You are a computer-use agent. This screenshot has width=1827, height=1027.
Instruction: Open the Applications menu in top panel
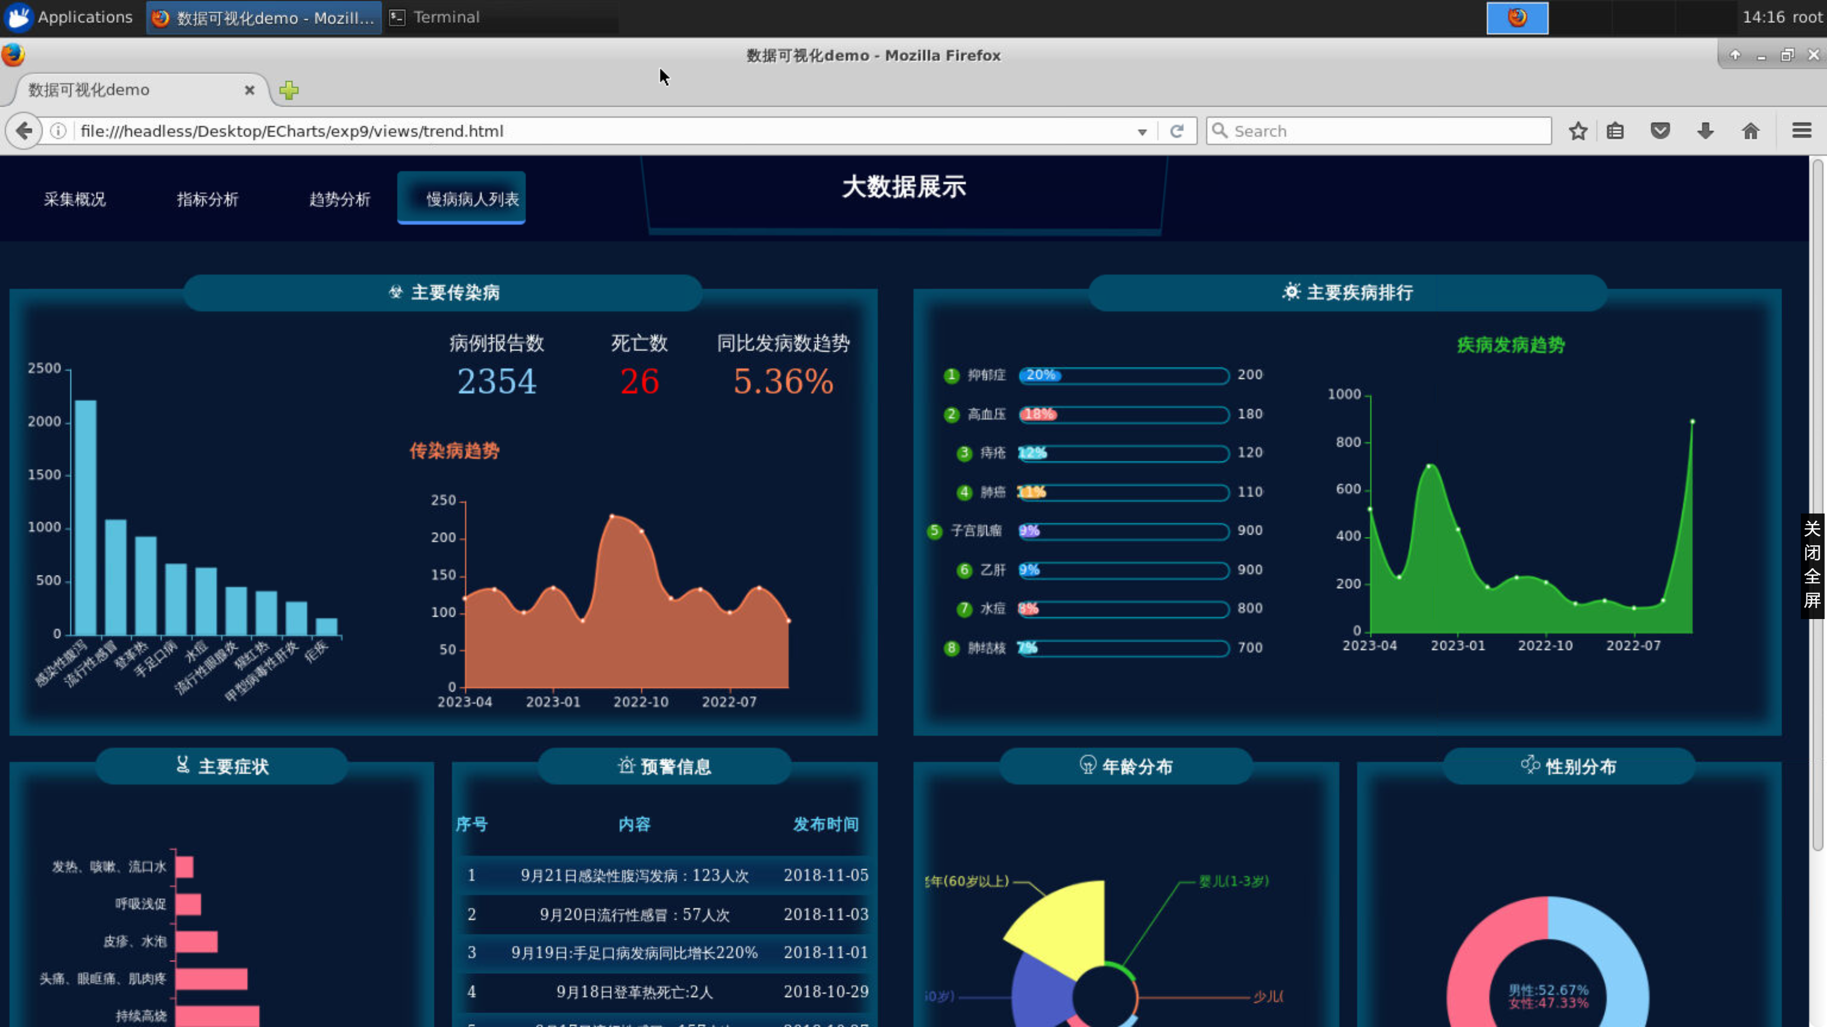point(69,17)
